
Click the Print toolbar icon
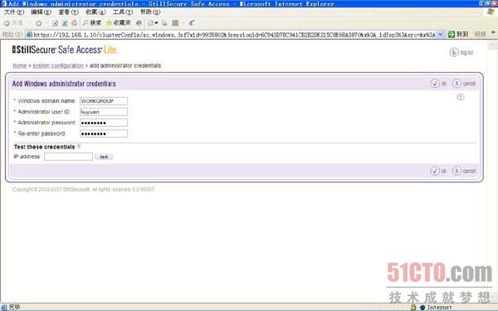(x=164, y=23)
